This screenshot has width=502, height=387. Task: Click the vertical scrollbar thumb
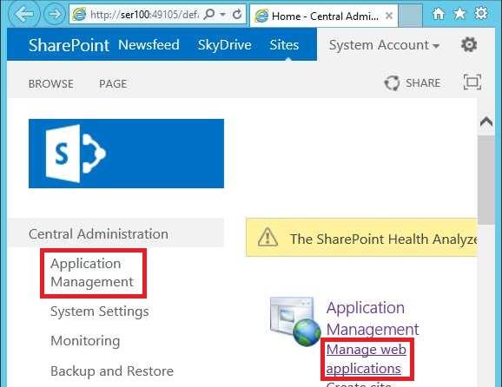(486, 180)
